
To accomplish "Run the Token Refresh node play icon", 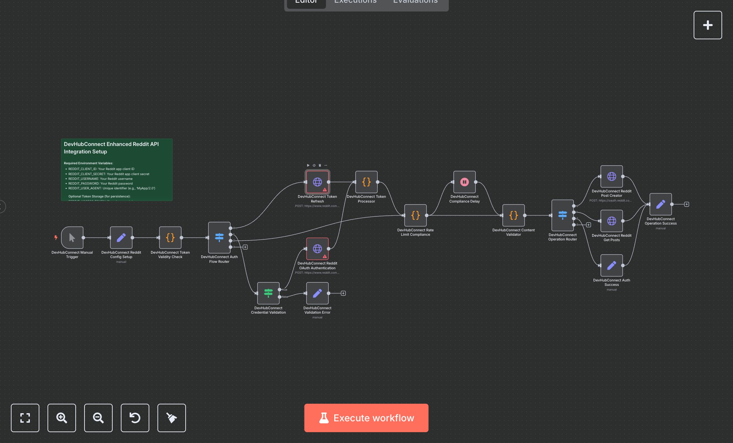I will pyautogui.click(x=308, y=165).
